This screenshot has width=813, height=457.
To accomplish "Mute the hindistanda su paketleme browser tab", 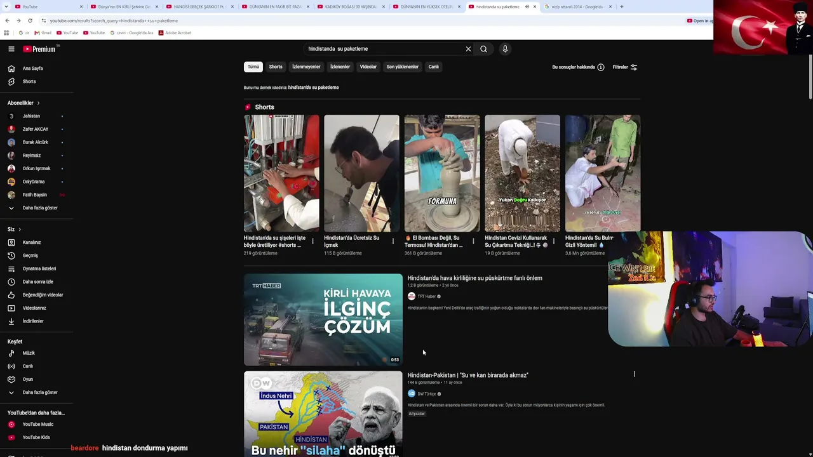I will pyautogui.click(x=527, y=7).
